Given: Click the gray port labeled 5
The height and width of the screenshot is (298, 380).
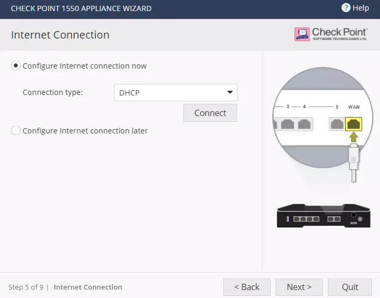Looking at the screenshot, I should [x=336, y=124].
